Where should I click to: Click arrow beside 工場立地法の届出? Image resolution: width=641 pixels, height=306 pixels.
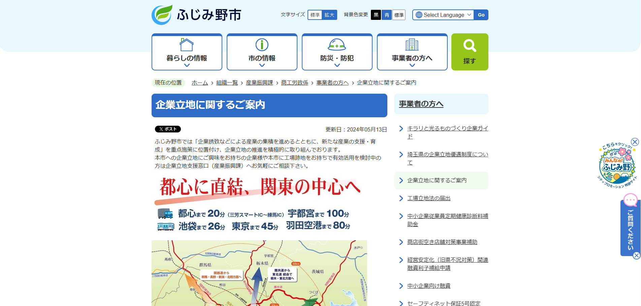[x=401, y=198]
